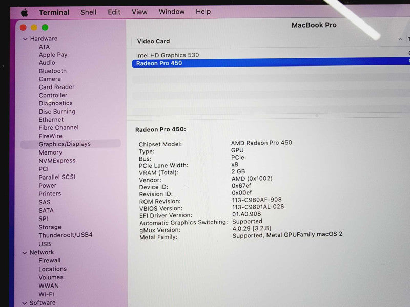This screenshot has width=410, height=307.
Task: Close the window with the red button
Action: (23, 28)
